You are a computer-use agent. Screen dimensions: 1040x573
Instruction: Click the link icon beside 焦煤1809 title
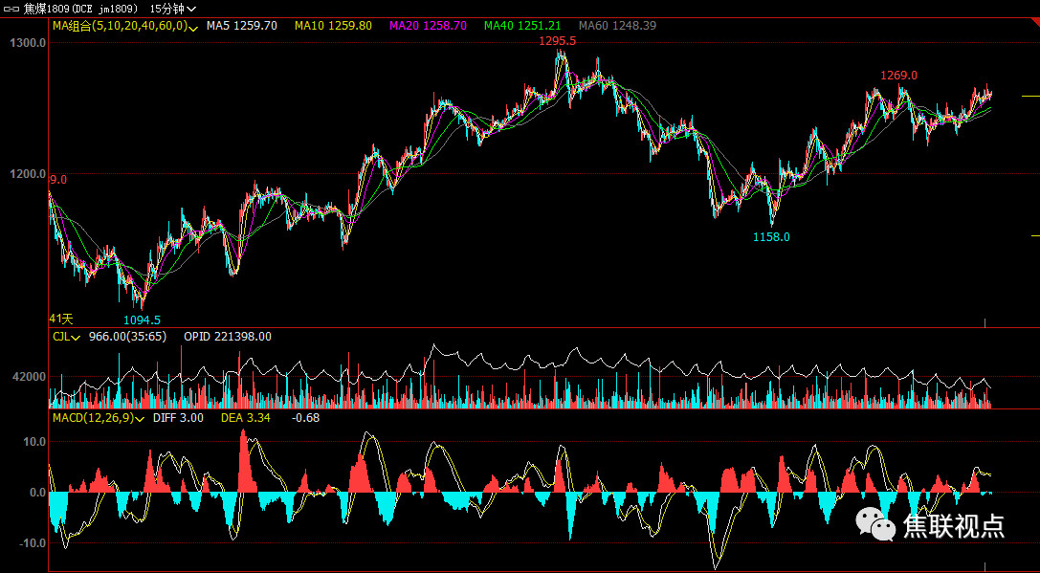click(11, 9)
